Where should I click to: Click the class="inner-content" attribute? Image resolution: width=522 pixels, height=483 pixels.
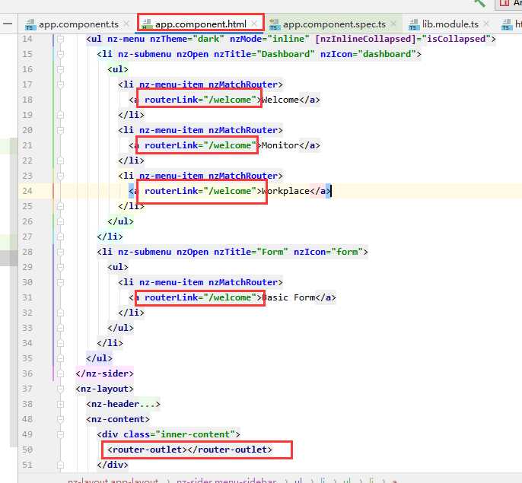point(179,434)
